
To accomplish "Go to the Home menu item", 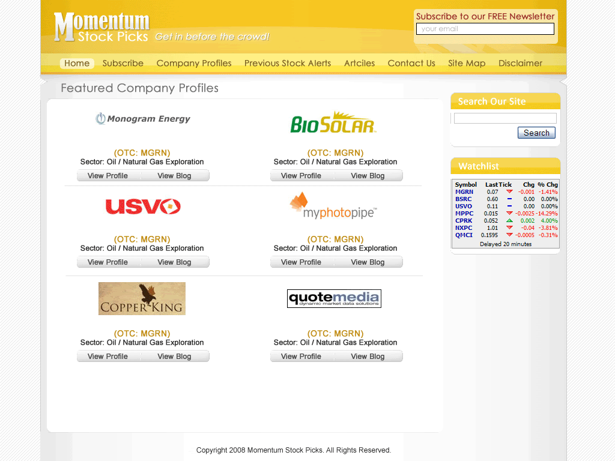I will point(77,63).
